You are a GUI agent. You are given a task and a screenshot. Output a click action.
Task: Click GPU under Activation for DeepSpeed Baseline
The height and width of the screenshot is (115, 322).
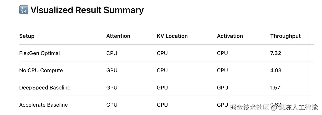click(223, 87)
